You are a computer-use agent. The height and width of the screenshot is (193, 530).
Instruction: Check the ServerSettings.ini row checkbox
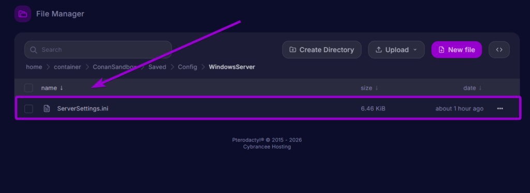pyautogui.click(x=29, y=109)
